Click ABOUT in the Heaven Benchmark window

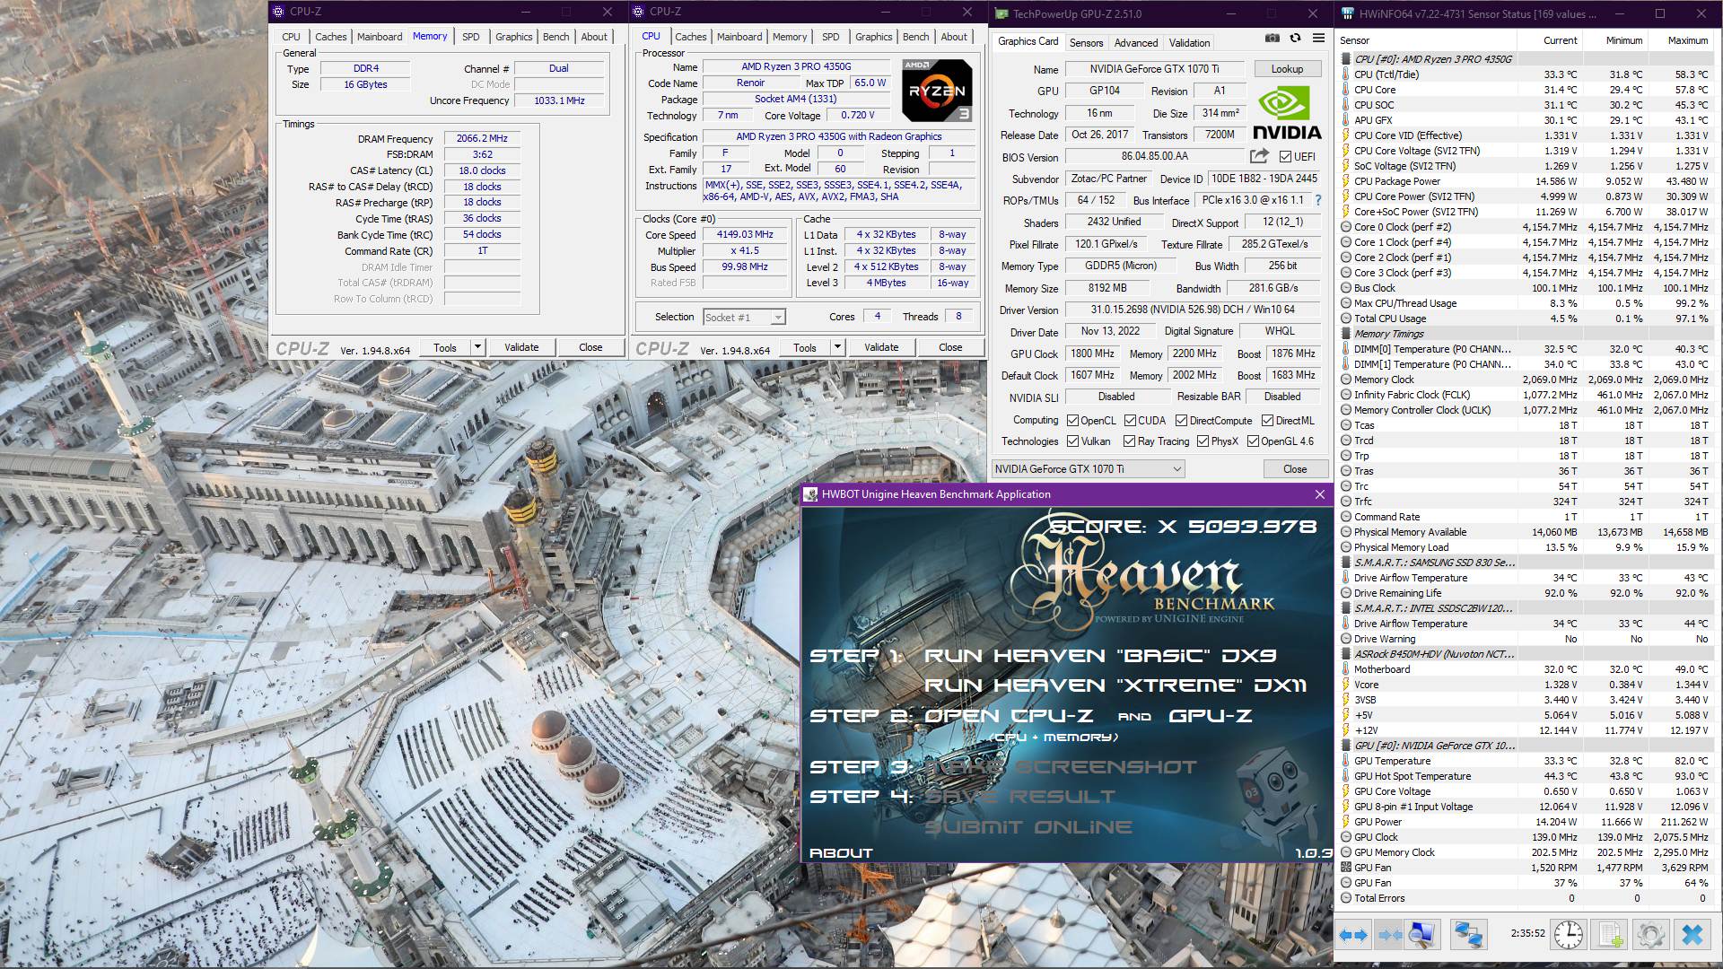[x=841, y=852]
